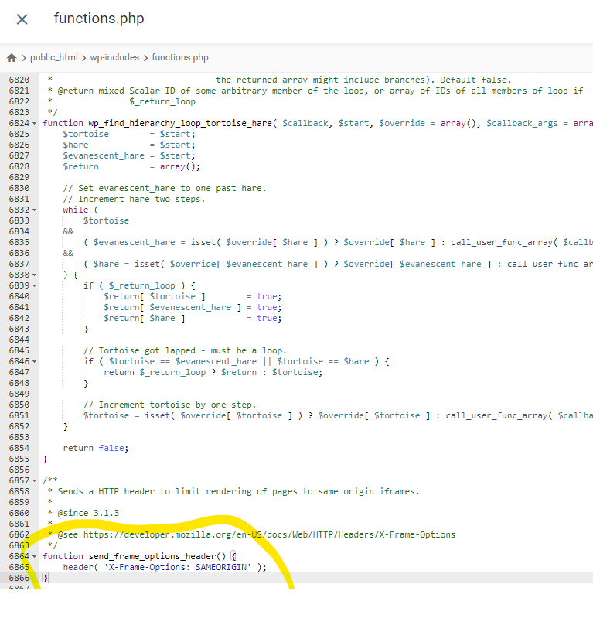Click '@since 3.1.3' comment line

pos(88,513)
